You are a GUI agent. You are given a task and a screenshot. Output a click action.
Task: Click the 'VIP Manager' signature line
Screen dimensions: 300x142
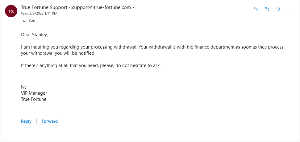pyautogui.click(x=34, y=93)
